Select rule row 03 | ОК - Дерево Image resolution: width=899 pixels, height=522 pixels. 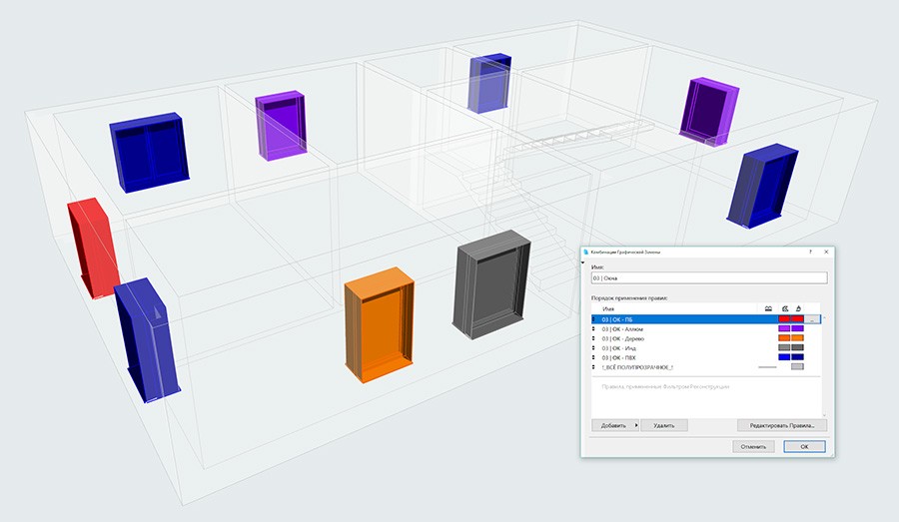pyautogui.click(x=706, y=338)
